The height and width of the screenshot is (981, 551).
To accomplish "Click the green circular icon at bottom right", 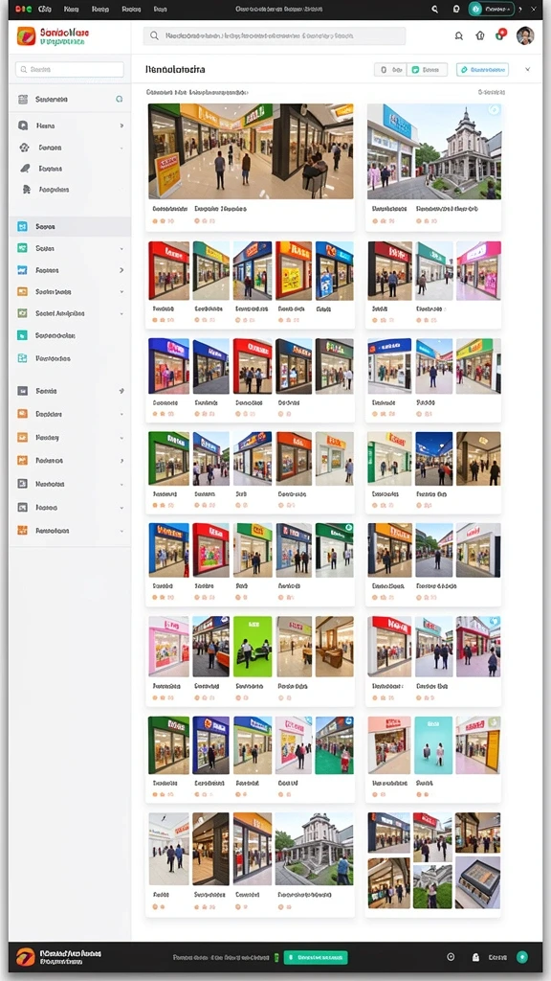I will pos(521,957).
